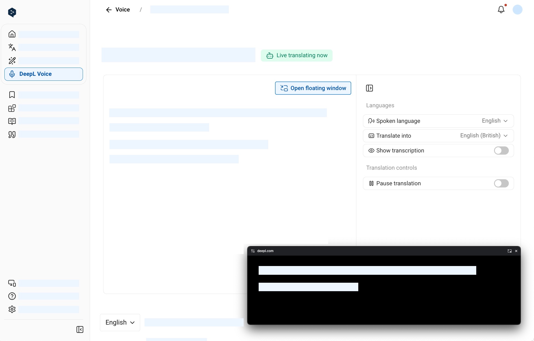Click the bookmark icon in the sidebar

[x=12, y=94]
